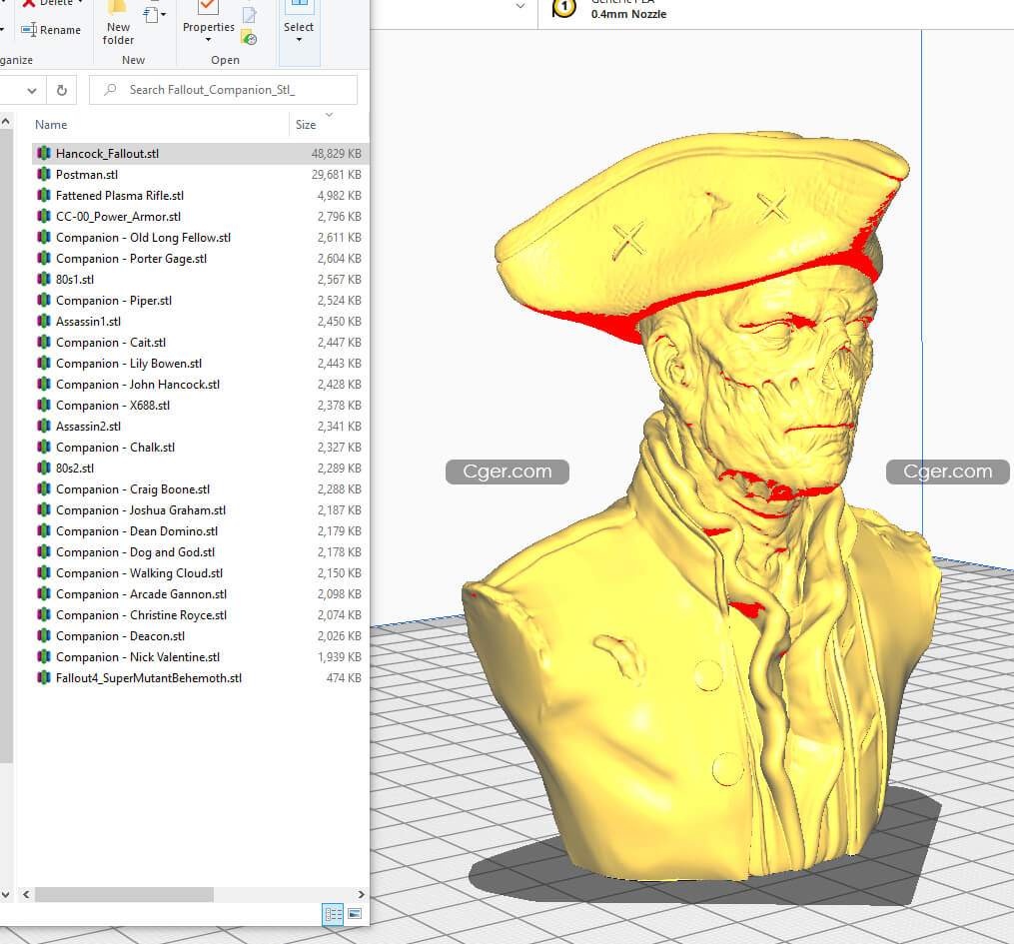Select Companion - Walking Cloud.stl
The height and width of the screenshot is (944, 1014).
coord(201,572)
